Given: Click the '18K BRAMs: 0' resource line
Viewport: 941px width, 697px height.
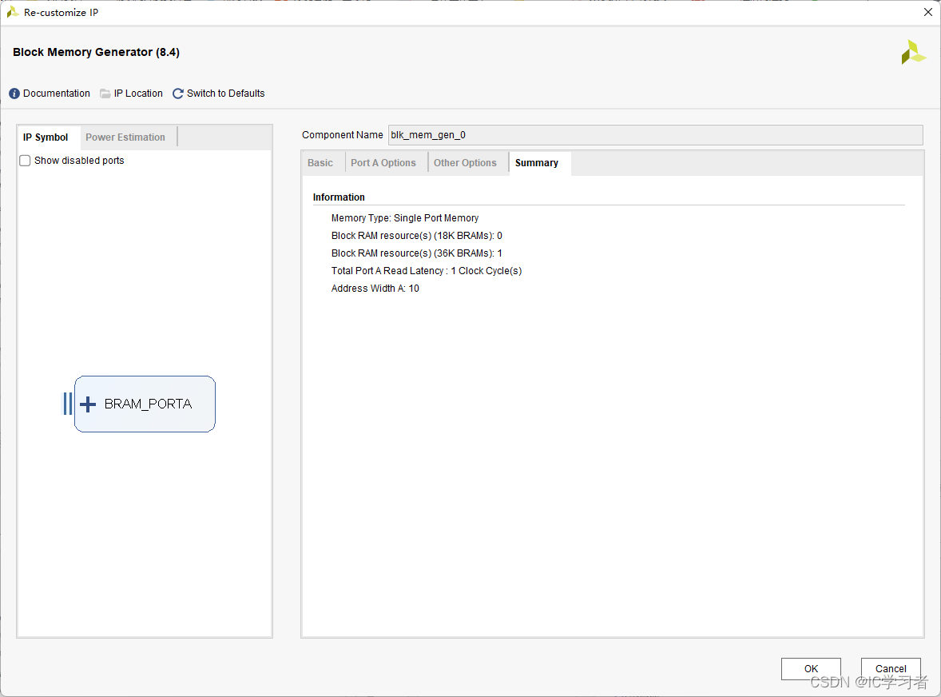Looking at the screenshot, I should [416, 235].
